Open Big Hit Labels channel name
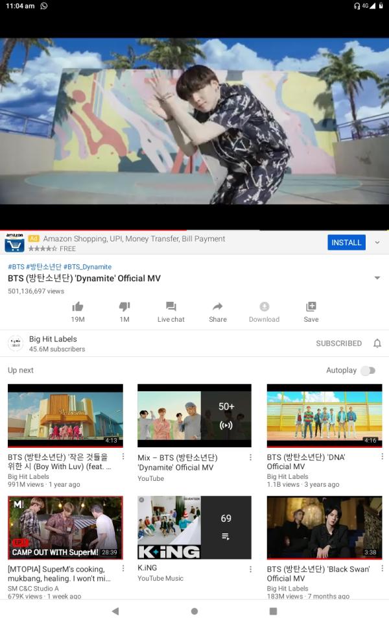Image resolution: width=389 pixels, height=623 pixels. pos(53,339)
